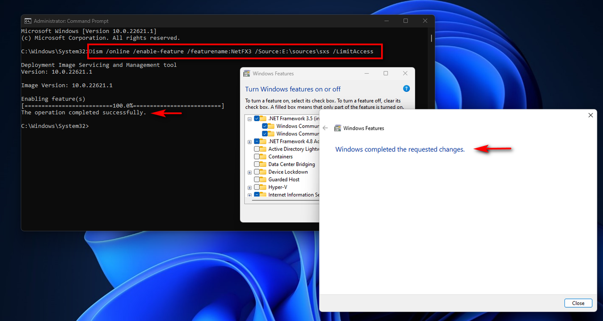Minimize the Windows Features window
This screenshot has height=321, width=603.
366,74
